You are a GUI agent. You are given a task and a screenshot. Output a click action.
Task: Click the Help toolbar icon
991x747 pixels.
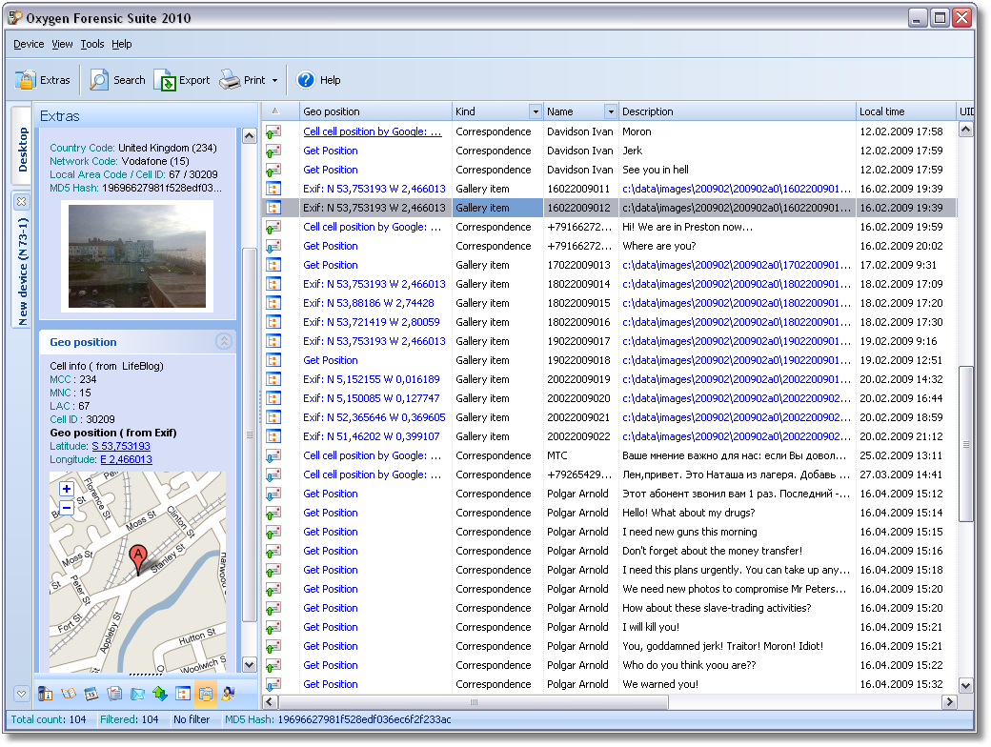306,80
